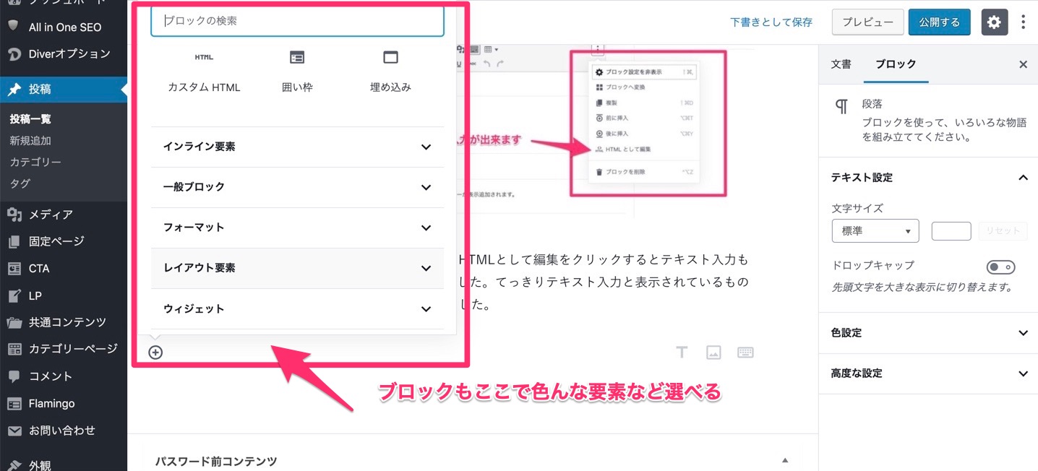Toggle the ドロップキャップ switch

[x=1001, y=267]
